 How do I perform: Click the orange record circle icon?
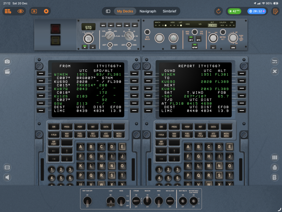point(46,11)
